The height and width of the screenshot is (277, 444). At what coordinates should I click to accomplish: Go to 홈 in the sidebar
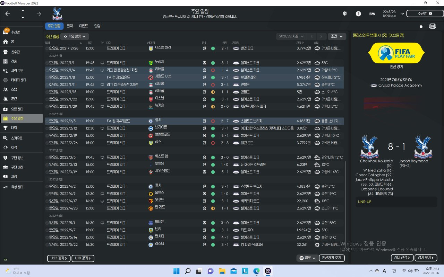[x=22, y=42]
